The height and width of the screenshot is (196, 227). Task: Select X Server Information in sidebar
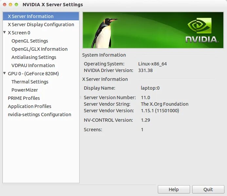(x=41, y=16)
